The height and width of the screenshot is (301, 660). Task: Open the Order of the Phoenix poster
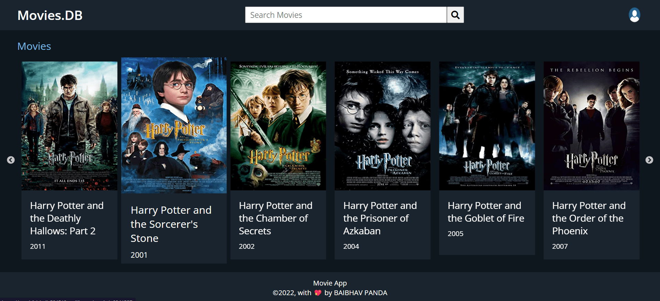(x=592, y=126)
